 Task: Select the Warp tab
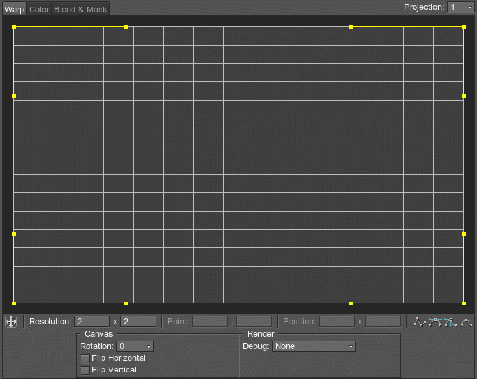[14, 9]
